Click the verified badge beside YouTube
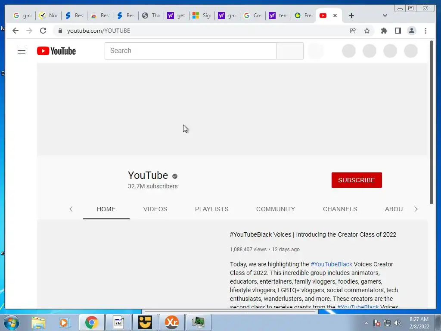The width and height of the screenshot is (441, 331). click(x=175, y=176)
